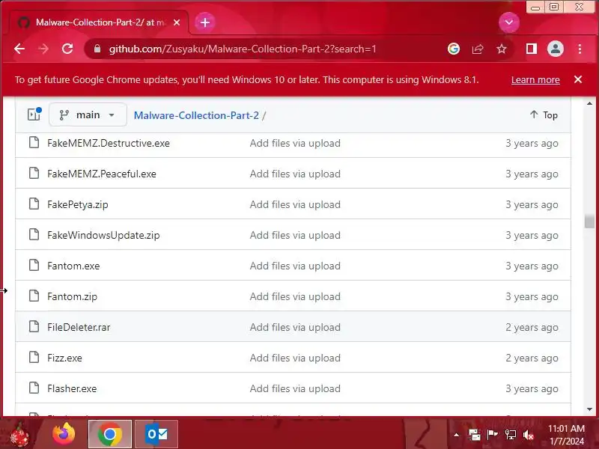
Task: Click the Chrome taskbar icon
Action: [x=110, y=434]
